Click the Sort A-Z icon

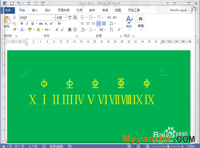coord(112,30)
